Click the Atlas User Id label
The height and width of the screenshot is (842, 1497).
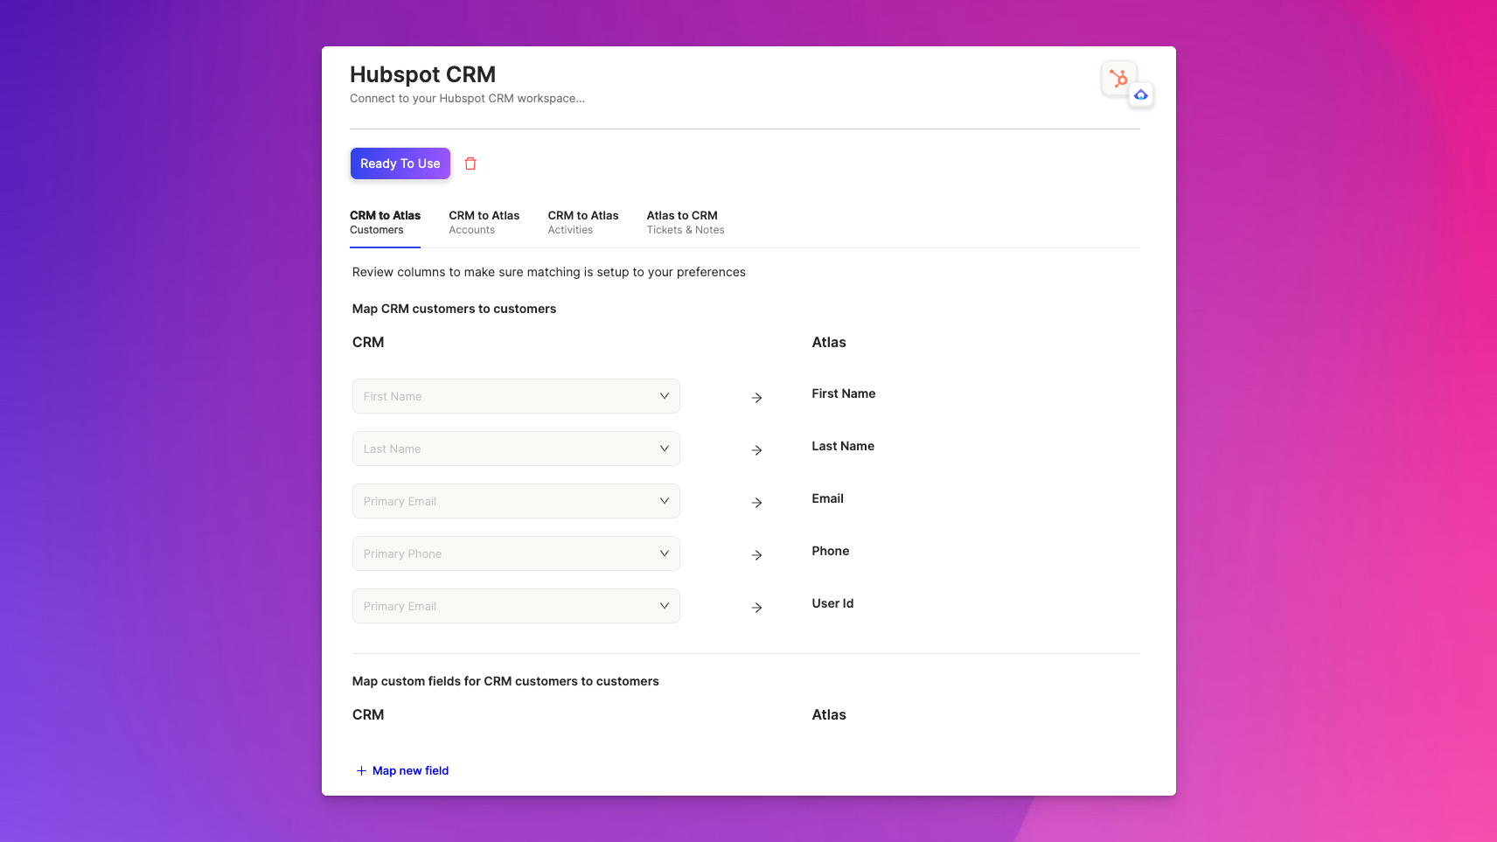coord(832,603)
